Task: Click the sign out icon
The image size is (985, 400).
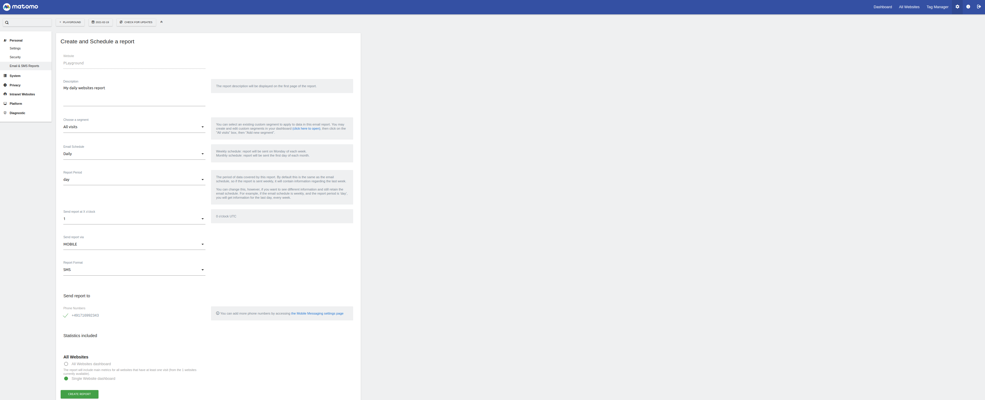Action: click(x=979, y=7)
